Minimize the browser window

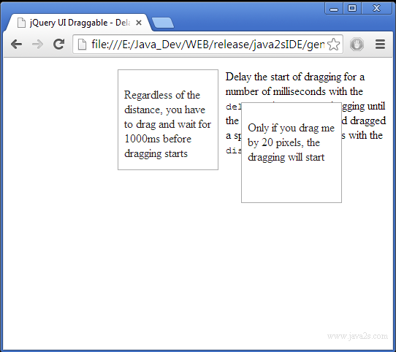(x=334, y=9)
